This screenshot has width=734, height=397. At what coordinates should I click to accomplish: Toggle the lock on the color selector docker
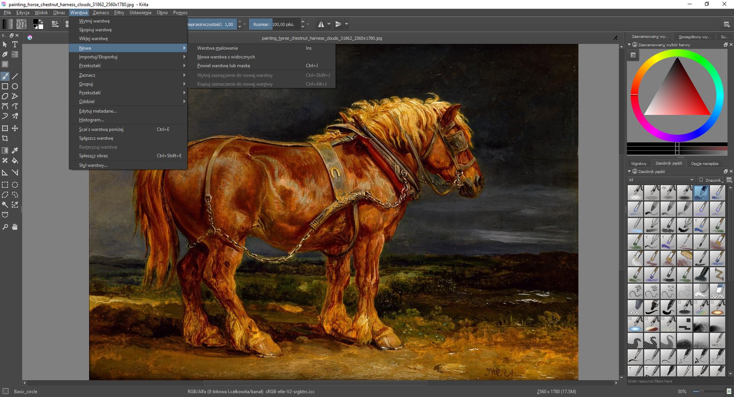635,45
